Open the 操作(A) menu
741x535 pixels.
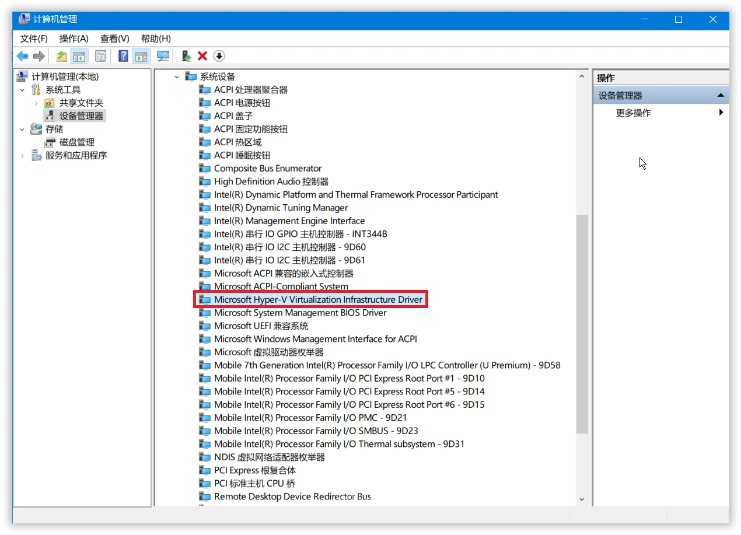tap(74, 39)
